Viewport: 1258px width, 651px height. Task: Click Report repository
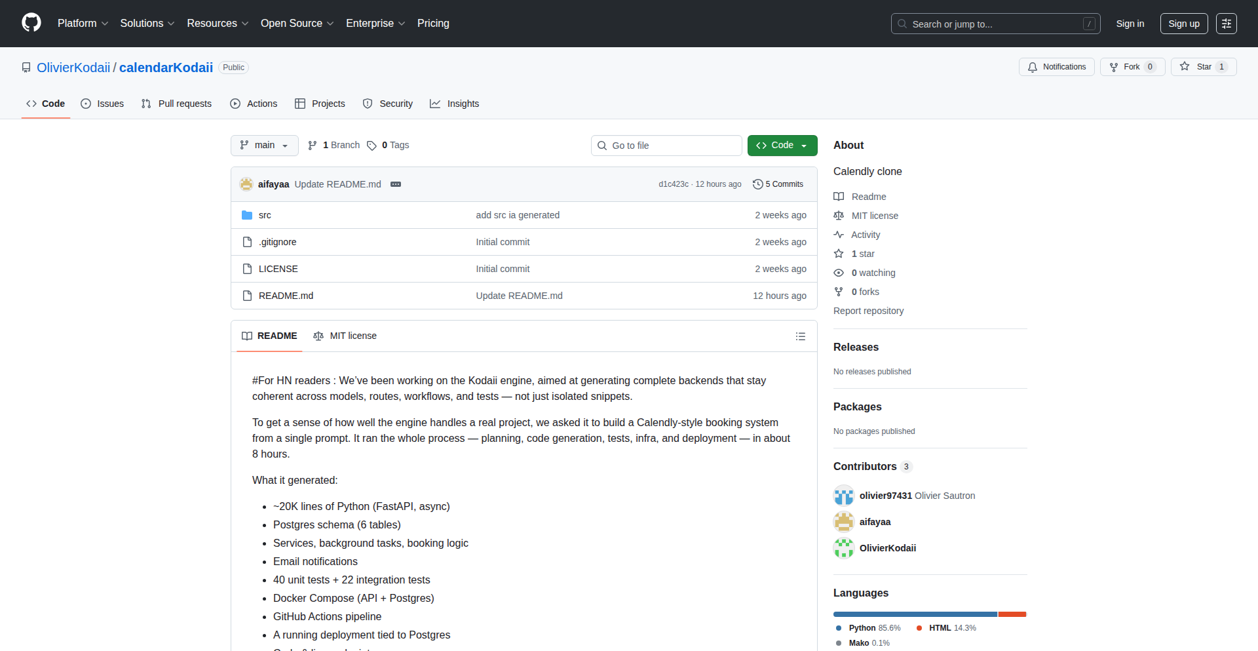point(868,311)
